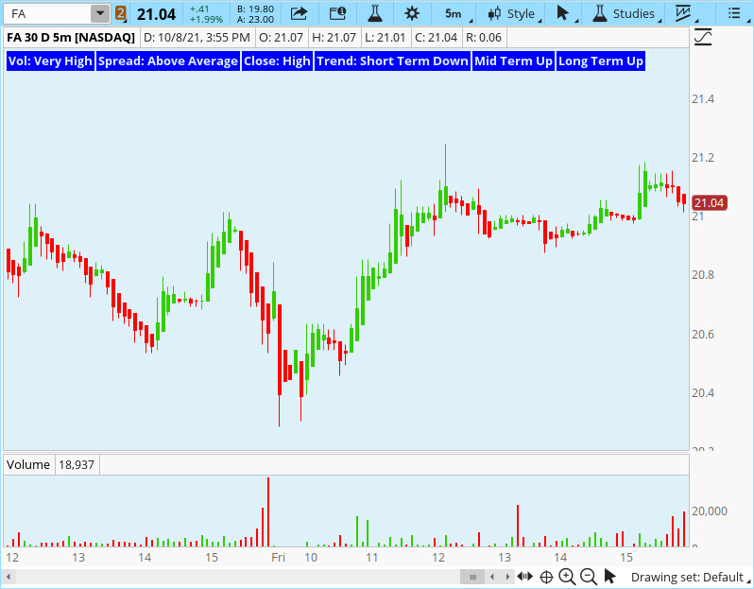Click the Vol: Very High label
The height and width of the screenshot is (589, 754).
coord(50,61)
